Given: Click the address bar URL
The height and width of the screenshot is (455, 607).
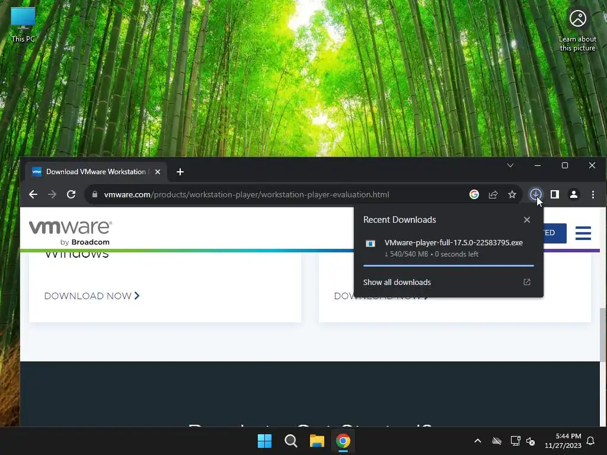Looking at the screenshot, I should [247, 194].
